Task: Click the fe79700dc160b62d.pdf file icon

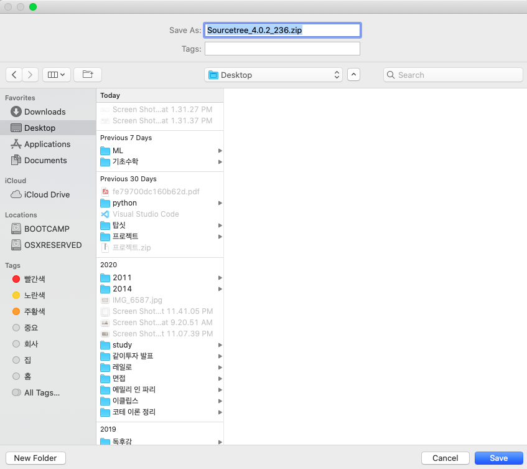Action: (105, 192)
